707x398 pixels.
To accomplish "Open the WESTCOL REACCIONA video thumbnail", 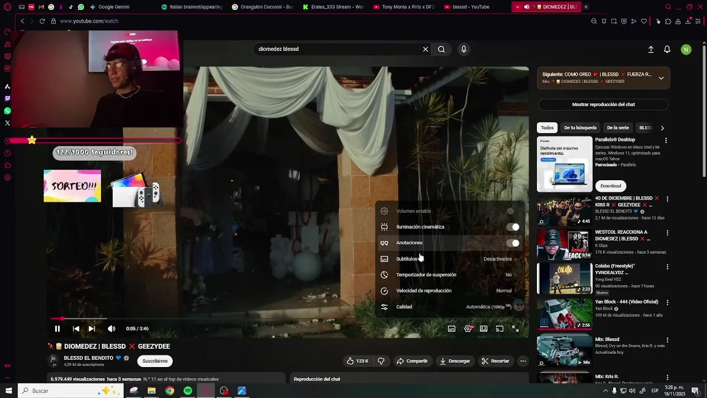I will [564, 244].
